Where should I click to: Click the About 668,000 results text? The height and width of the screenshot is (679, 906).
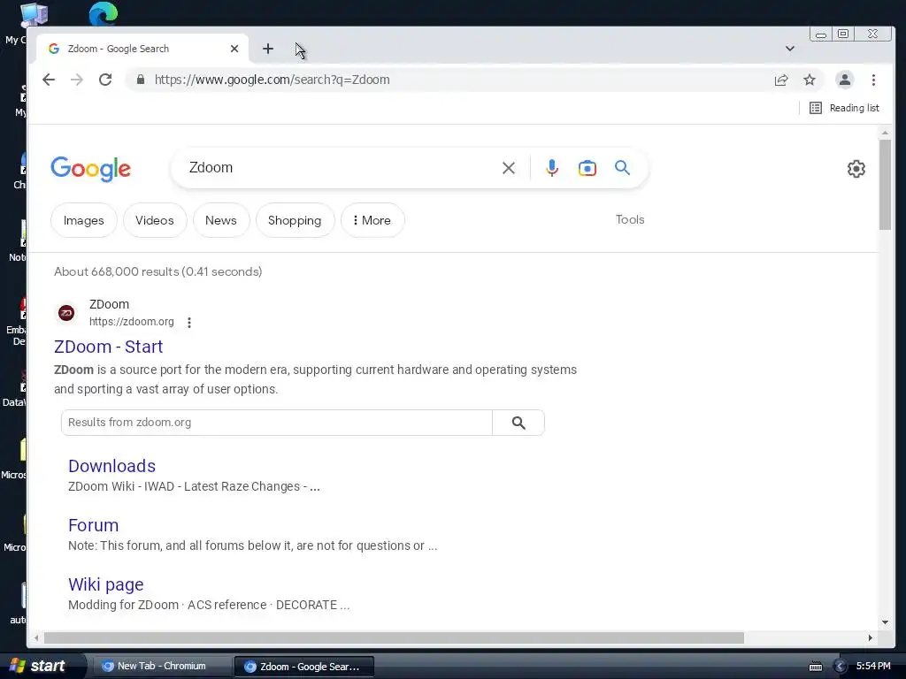click(157, 271)
